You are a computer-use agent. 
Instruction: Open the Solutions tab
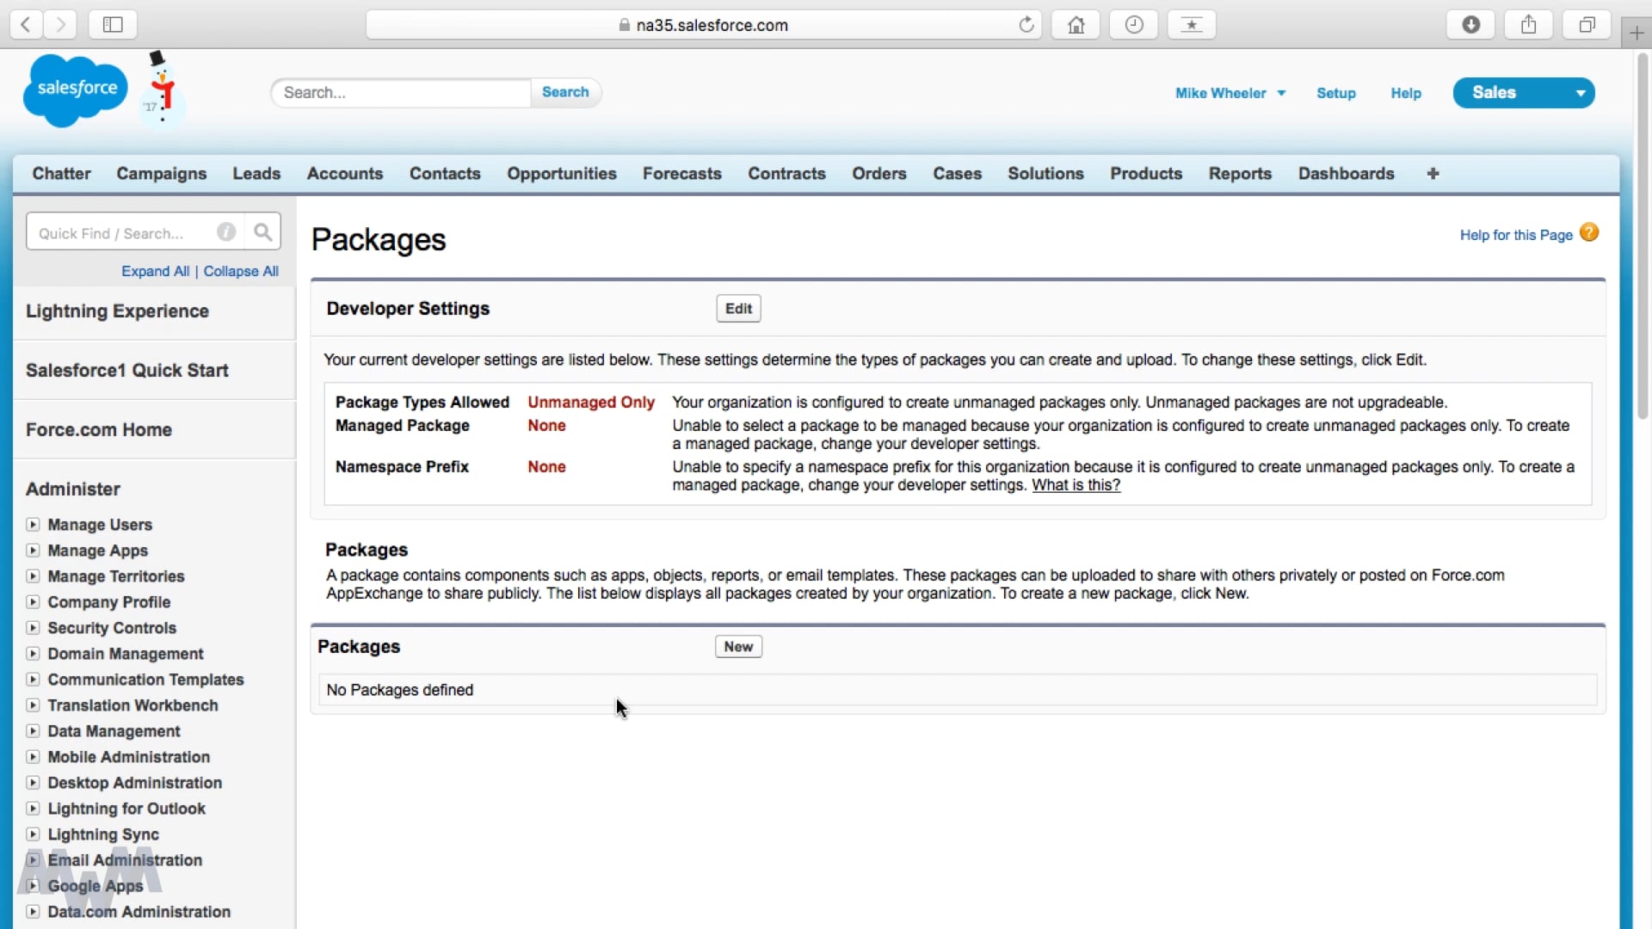coord(1045,174)
